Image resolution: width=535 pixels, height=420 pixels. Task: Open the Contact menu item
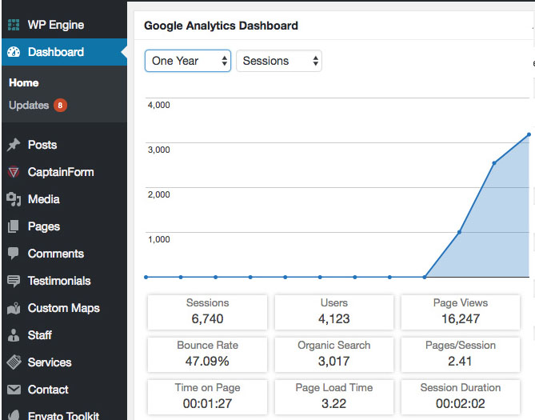pos(64,390)
